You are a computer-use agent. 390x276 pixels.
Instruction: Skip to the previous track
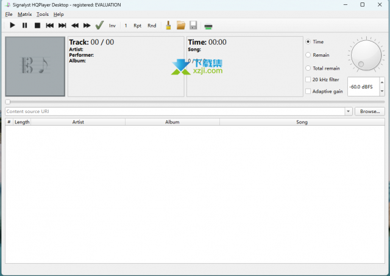pos(50,25)
